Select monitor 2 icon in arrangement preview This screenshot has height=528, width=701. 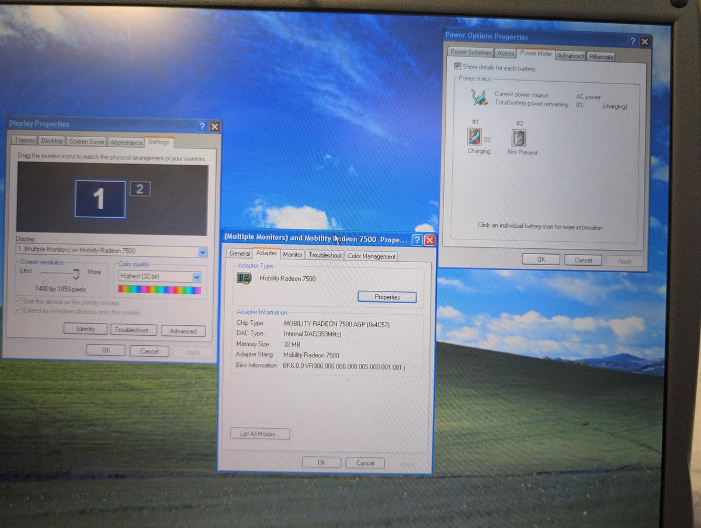pos(140,189)
